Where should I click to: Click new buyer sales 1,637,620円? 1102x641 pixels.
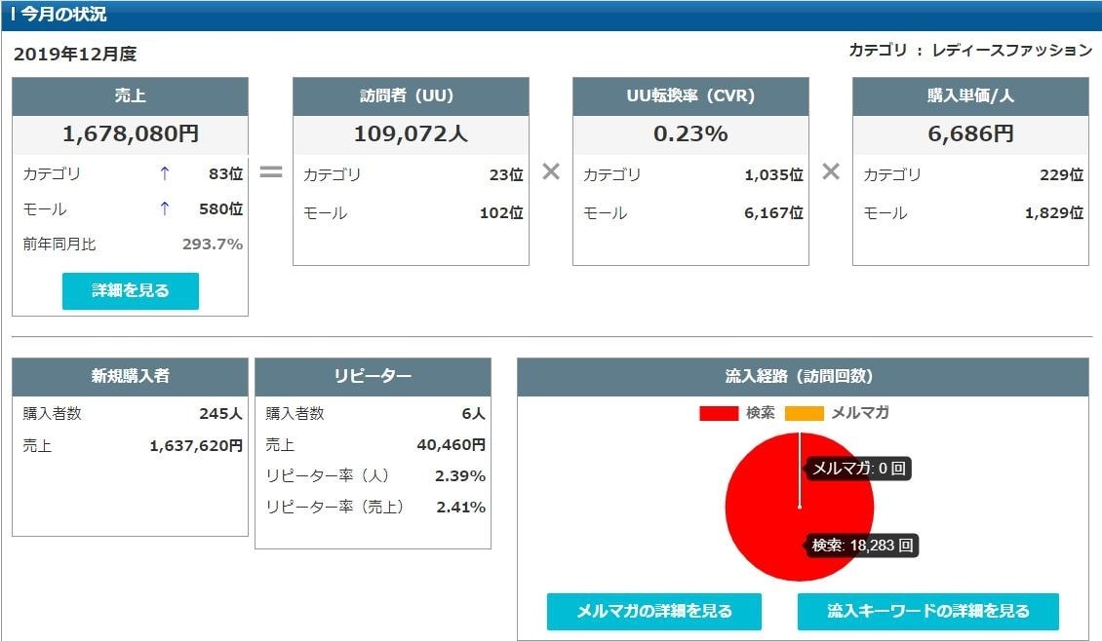(x=196, y=446)
